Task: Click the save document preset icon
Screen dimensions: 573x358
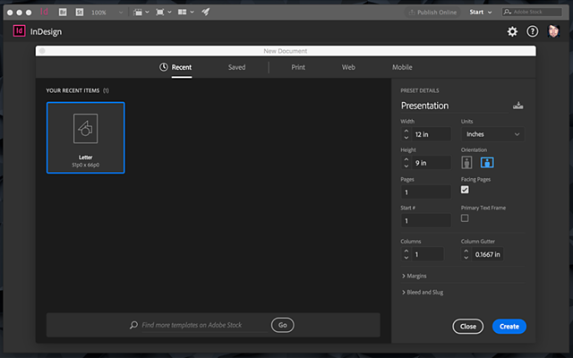Action: pos(517,106)
